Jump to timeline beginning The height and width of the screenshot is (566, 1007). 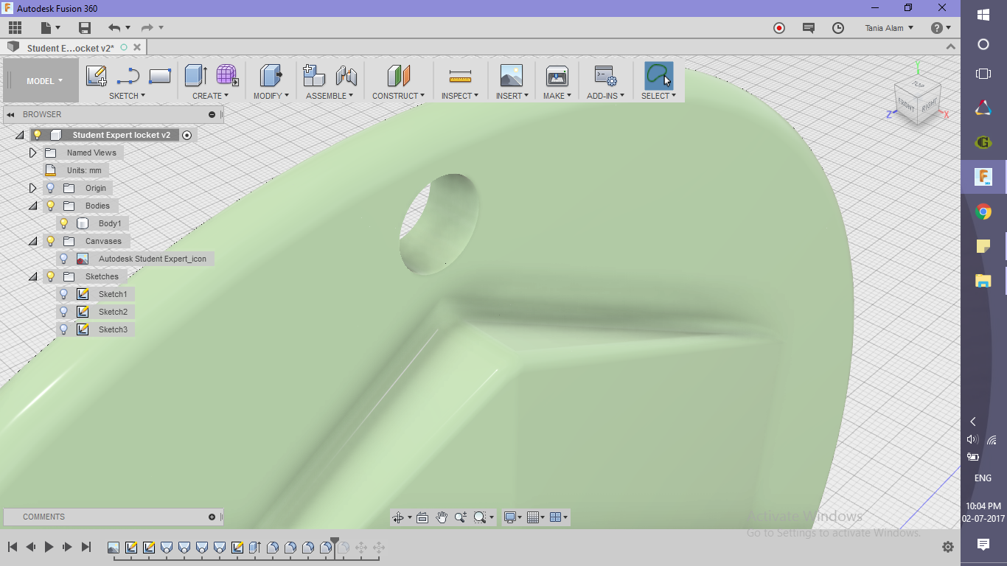tap(13, 547)
